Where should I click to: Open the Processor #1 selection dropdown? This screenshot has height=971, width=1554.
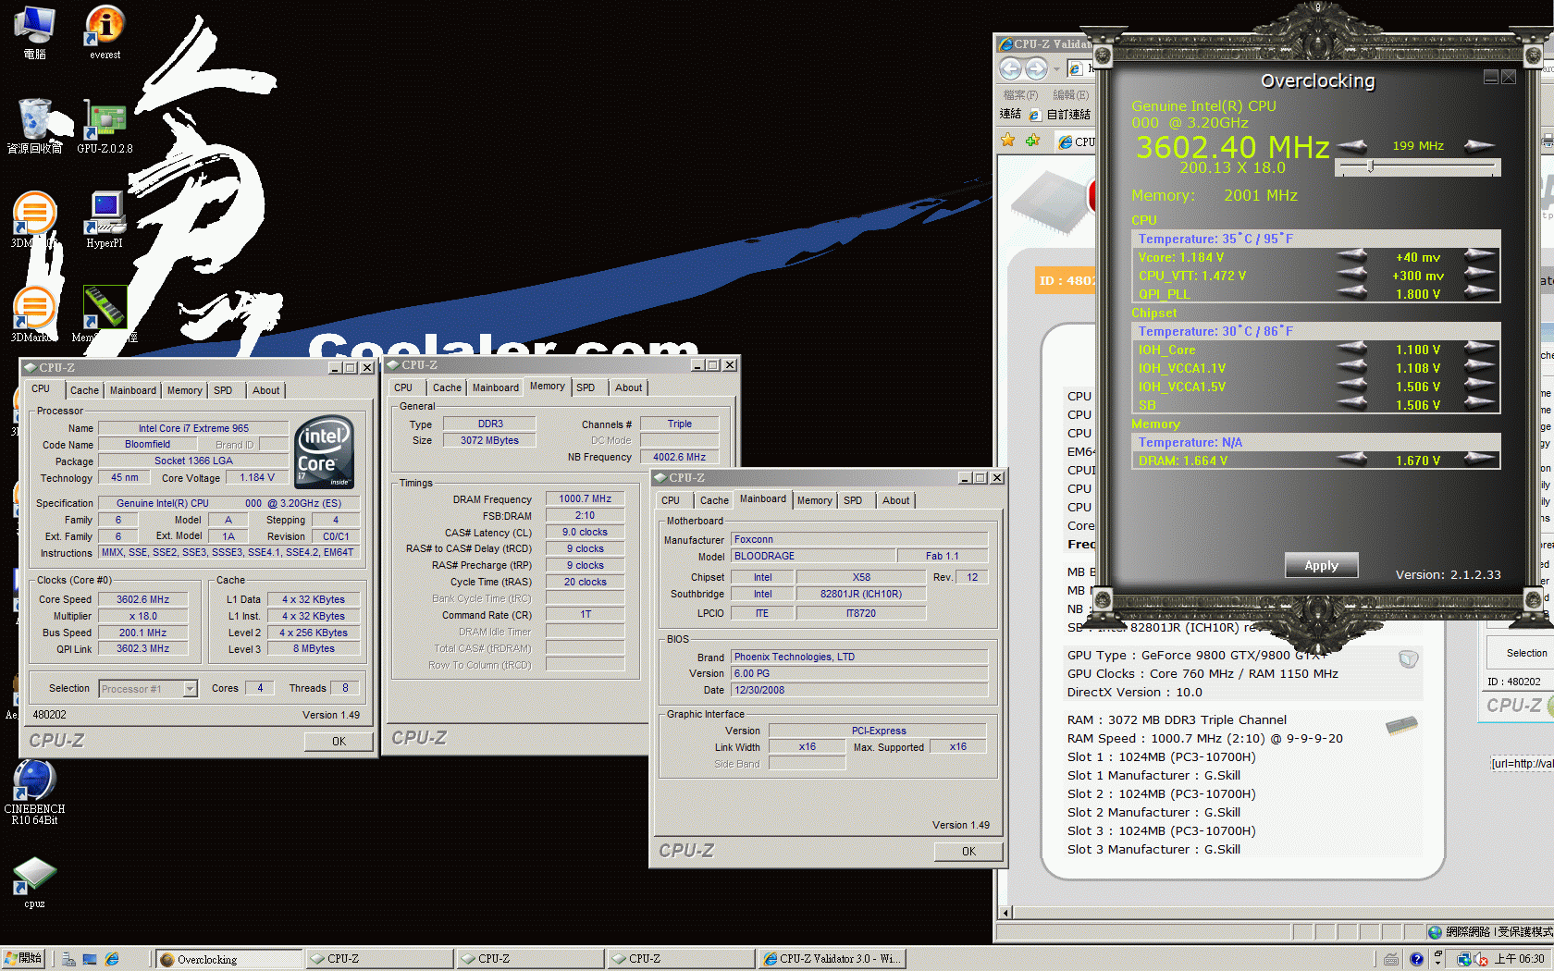coord(190,688)
